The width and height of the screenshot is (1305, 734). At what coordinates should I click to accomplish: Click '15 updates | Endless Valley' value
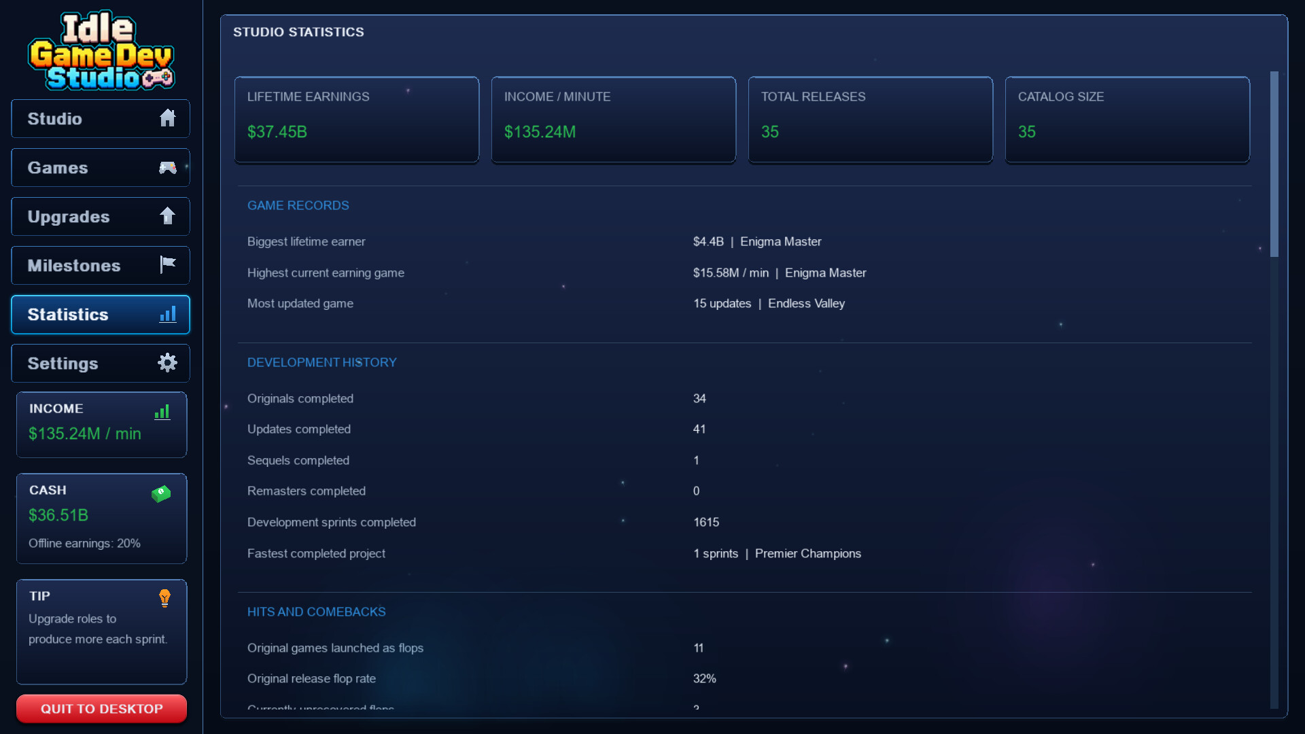tap(769, 303)
